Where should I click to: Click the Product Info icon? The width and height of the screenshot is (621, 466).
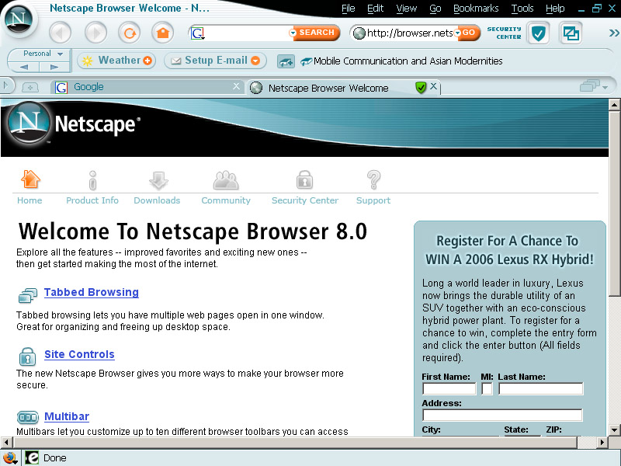pyautogui.click(x=92, y=181)
